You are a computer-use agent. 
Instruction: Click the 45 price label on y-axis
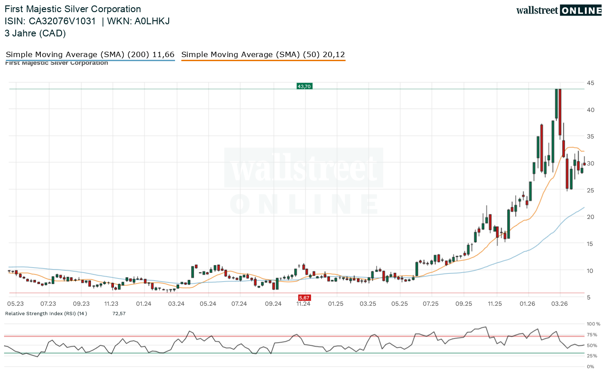pyautogui.click(x=590, y=83)
